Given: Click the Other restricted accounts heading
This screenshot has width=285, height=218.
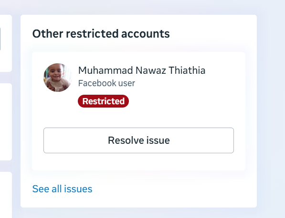Looking at the screenshot, I should [x=101, y=34].
